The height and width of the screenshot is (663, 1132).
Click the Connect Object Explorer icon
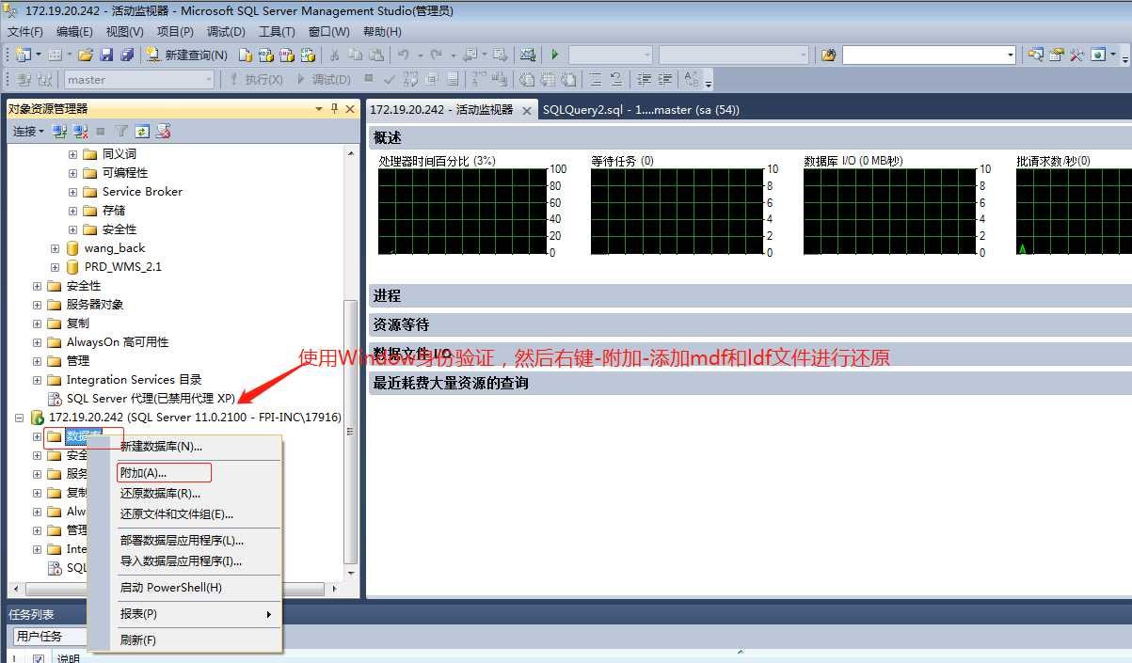tap(59, 132)
